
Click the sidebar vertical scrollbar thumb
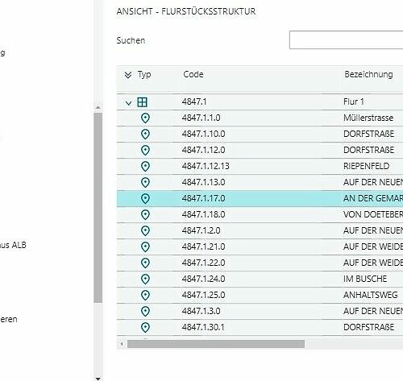pos(98,208)
